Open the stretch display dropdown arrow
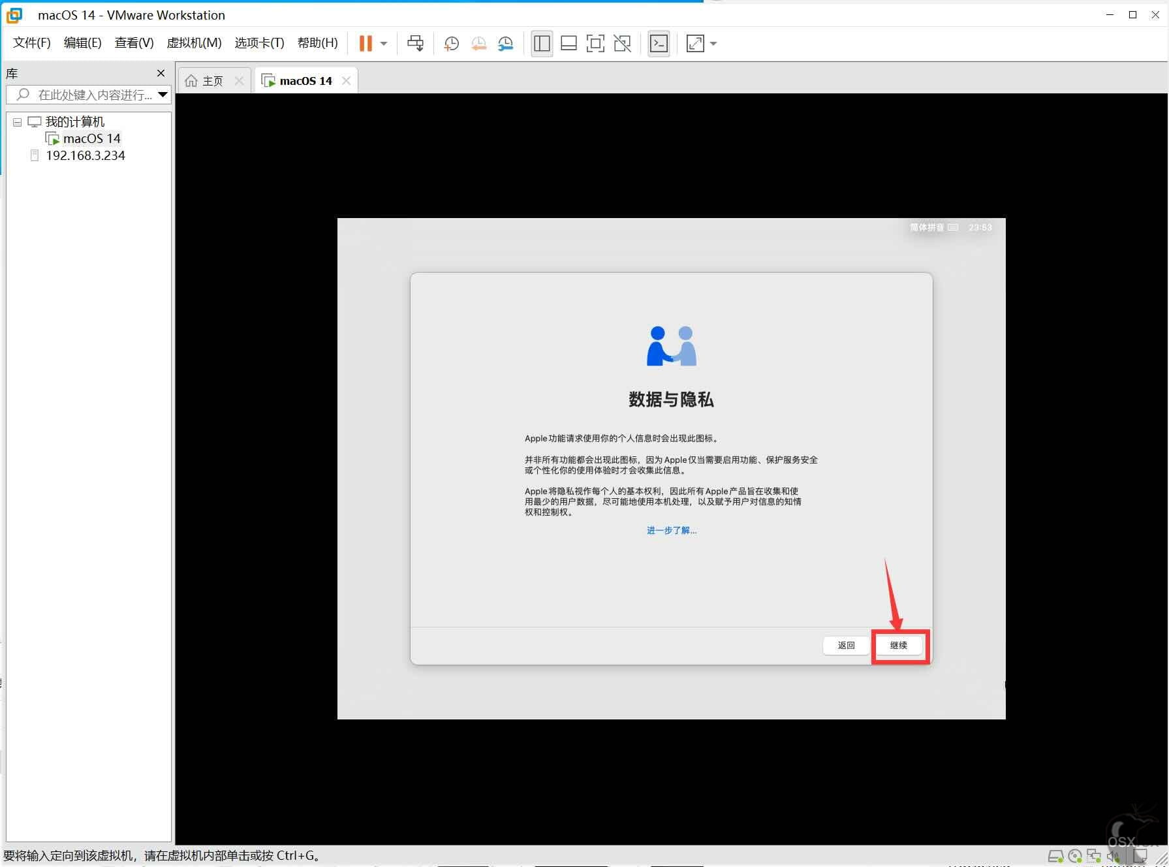Viewport: 1169px width, 867px height. click(713, 44)
